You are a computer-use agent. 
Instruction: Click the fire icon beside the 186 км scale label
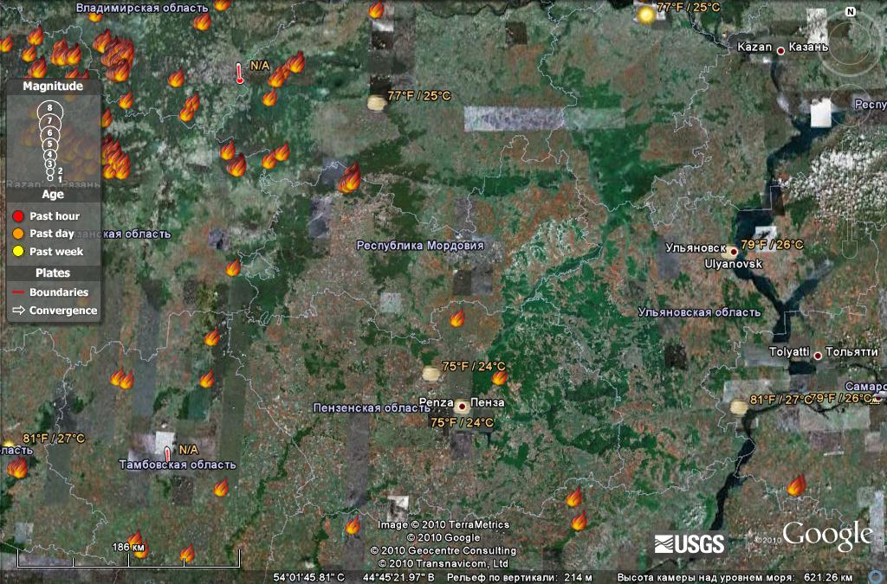pos(137,545)
